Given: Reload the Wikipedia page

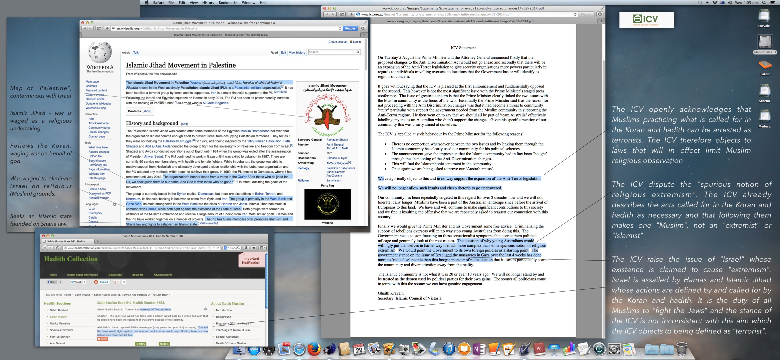Looking at the screenshot, I should (x=340, y=28).
